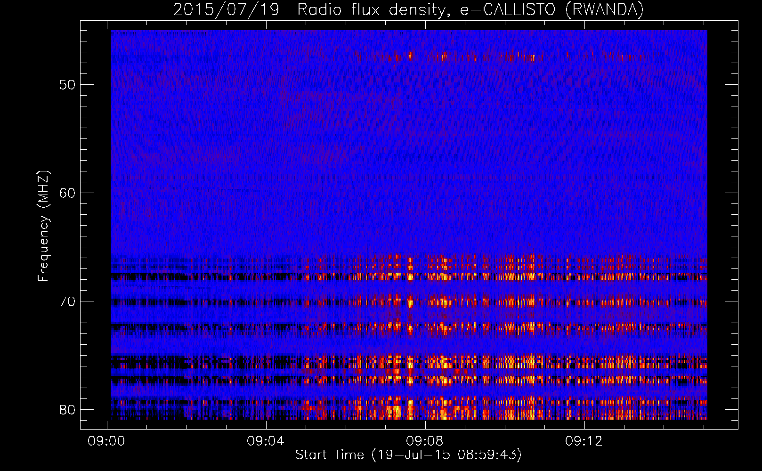Click the 09:00 time axis label
762x471 pixels.
106,441
